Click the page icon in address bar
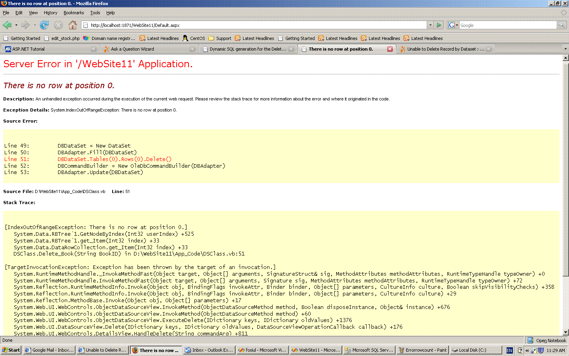The width and height of the screenshot is (569, 356). pyautogui.click(x=85, y=25)
